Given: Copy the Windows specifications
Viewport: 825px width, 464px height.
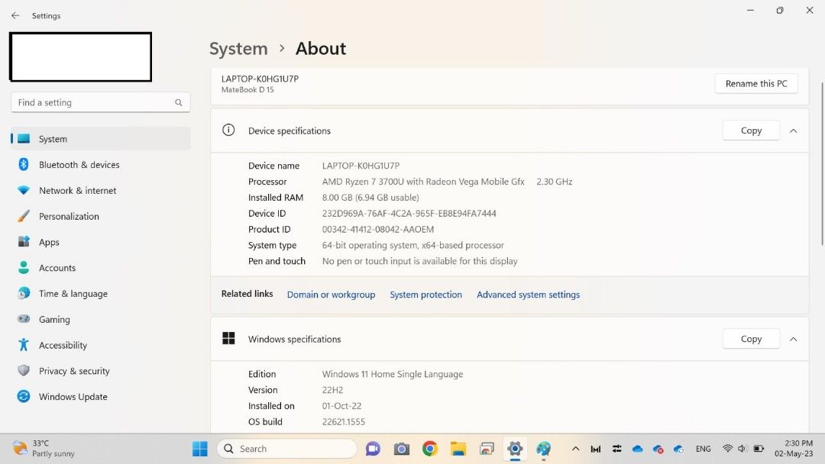Looking at the screenshot, I should click(751, 339).
